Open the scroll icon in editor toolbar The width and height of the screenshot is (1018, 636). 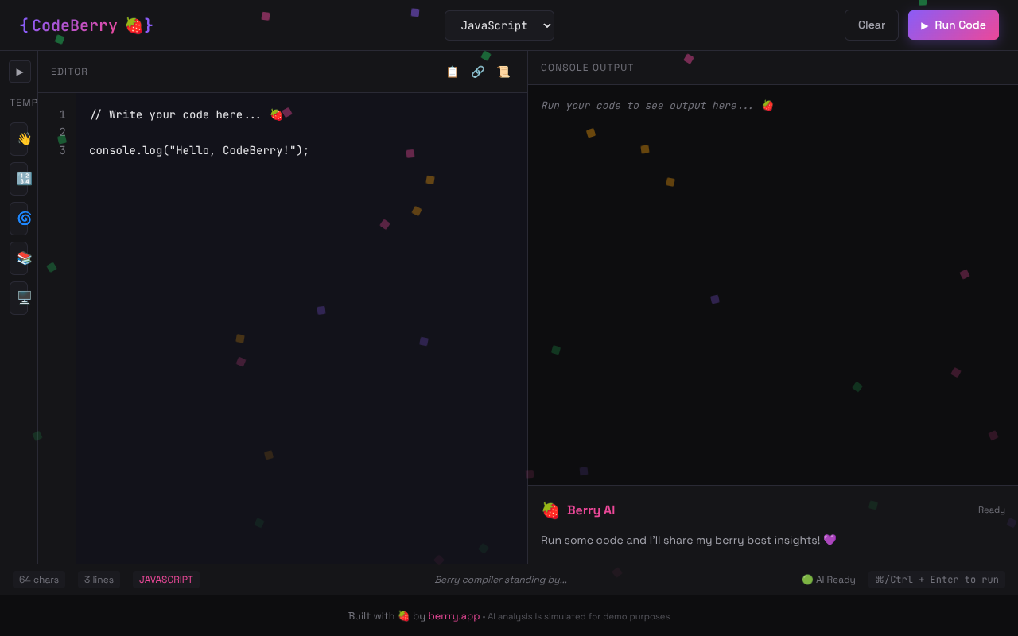[503, 72]
